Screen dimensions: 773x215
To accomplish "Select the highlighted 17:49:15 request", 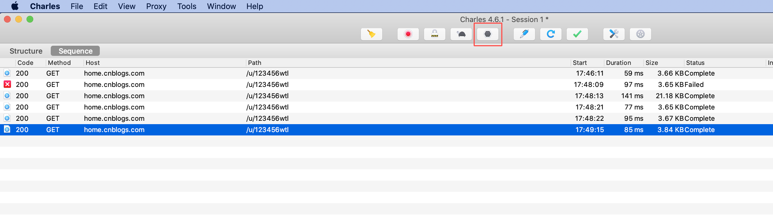I will pos(386,130).
